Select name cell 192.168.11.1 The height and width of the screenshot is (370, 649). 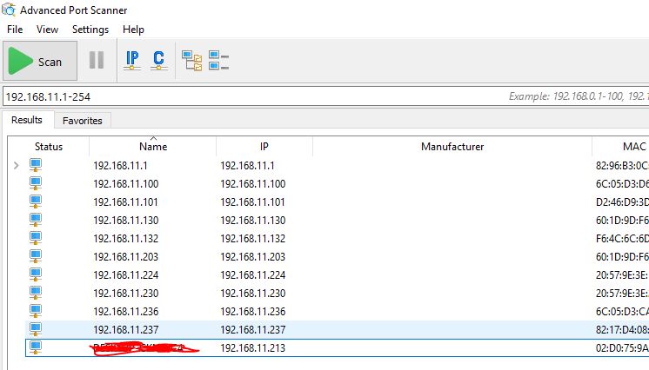(120, 166)
